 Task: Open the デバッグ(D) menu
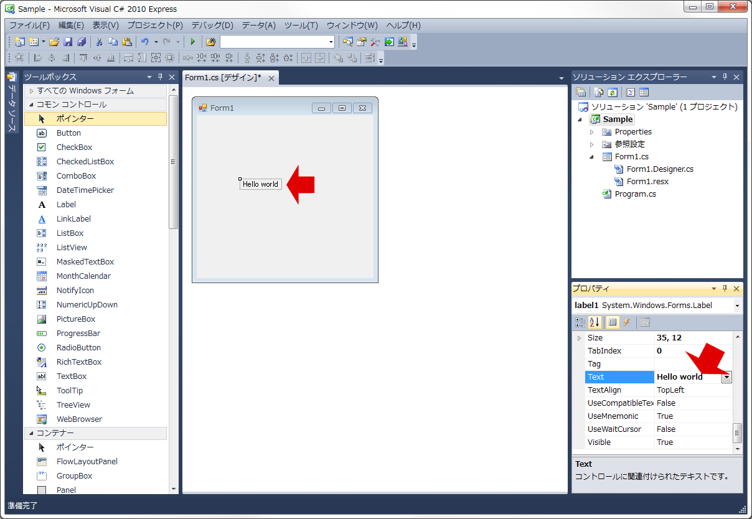(x=212, y=26)
